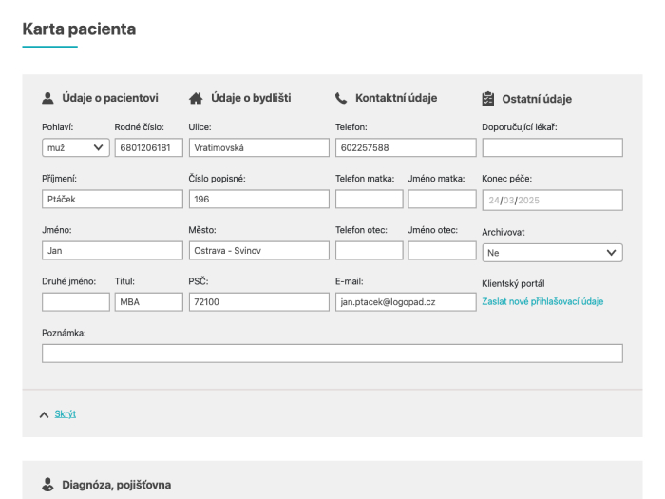This screenshot has width=665, height=499.
Task: Click the E-mail input field
Action: point(406,301)
